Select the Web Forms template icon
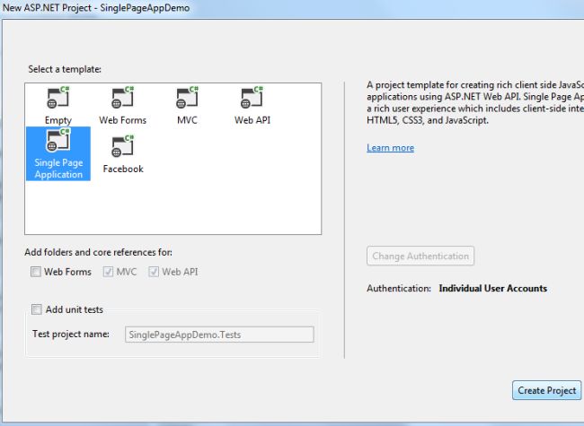 coord(122,98)
